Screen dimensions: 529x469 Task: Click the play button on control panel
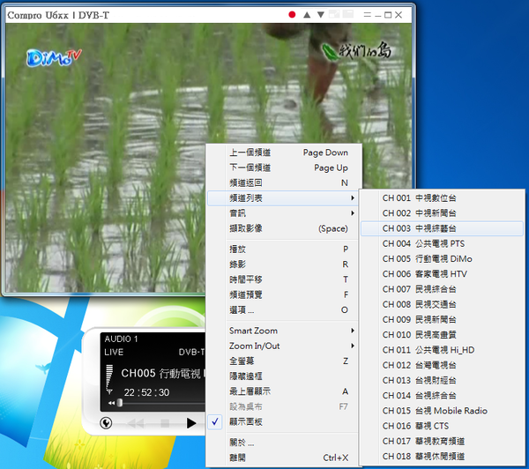pos(191,423)
